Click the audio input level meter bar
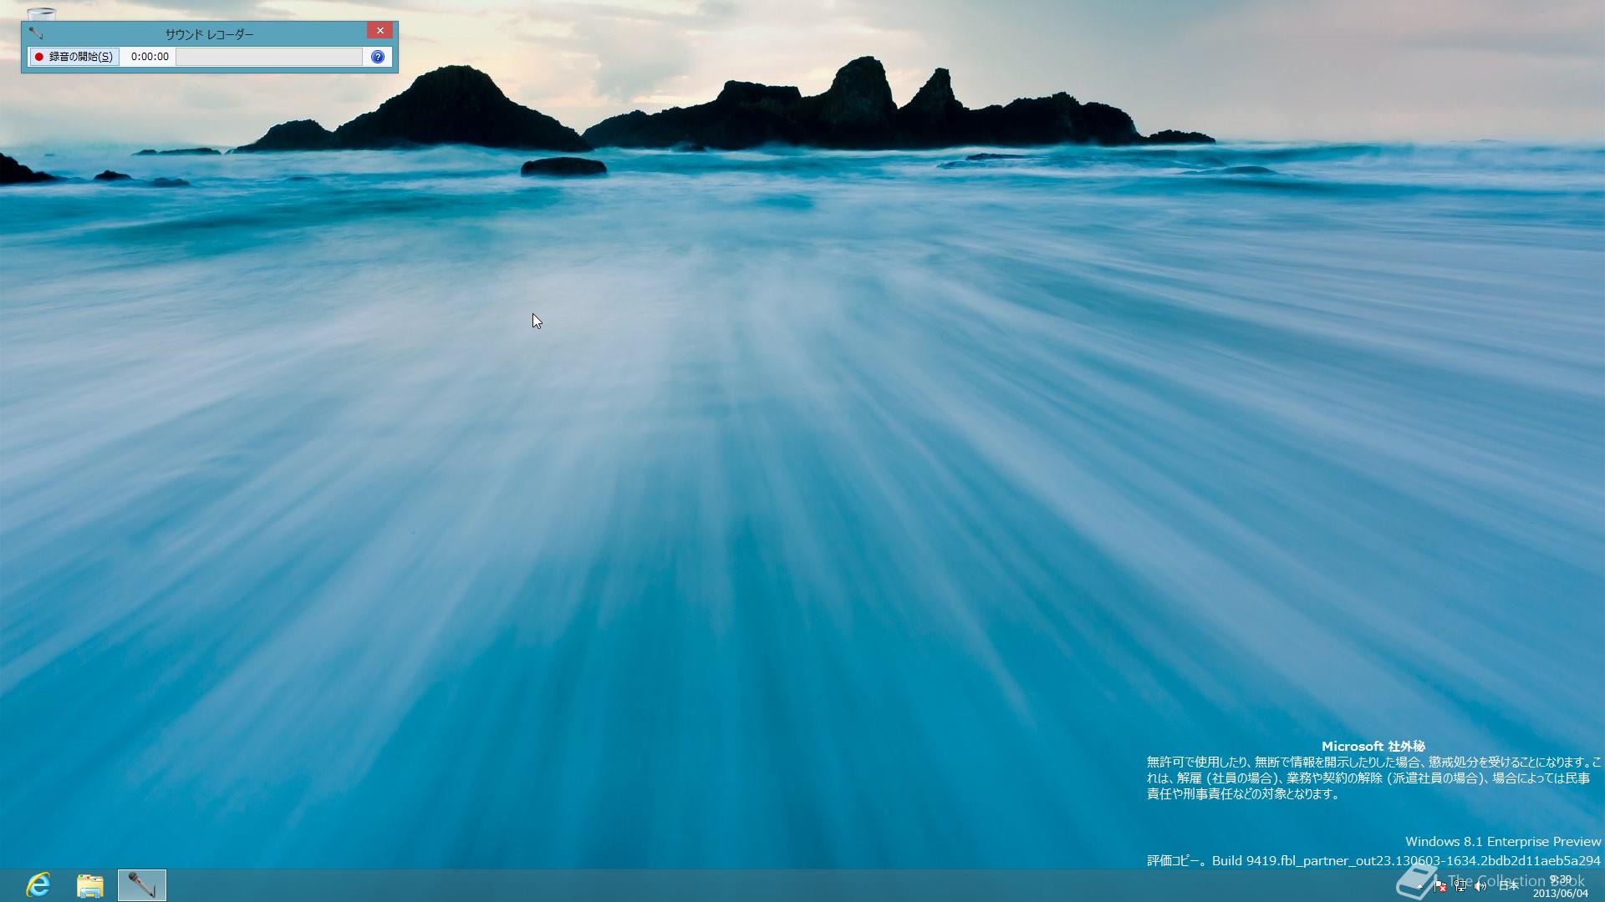 coord(269,57)
